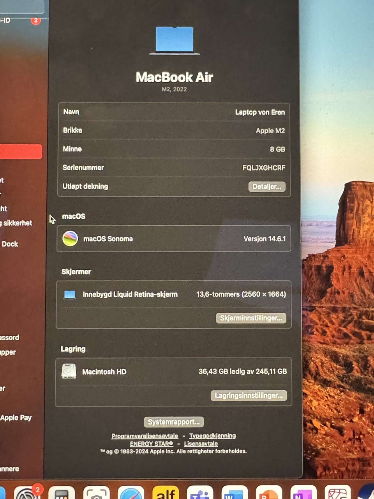Click the M2, 2022 subtitle
Screen dimensions: 374x499
[x=175, y=89]
